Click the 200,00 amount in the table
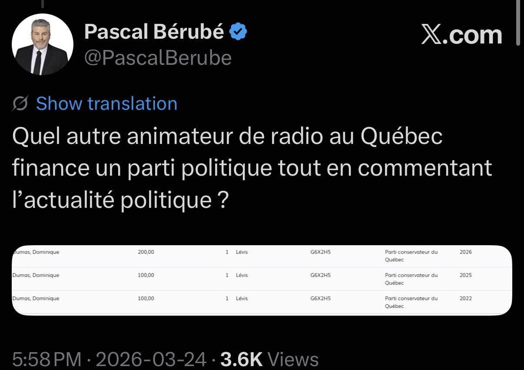Viewport: 524px width, 370px height. click(x=146, y=252)
